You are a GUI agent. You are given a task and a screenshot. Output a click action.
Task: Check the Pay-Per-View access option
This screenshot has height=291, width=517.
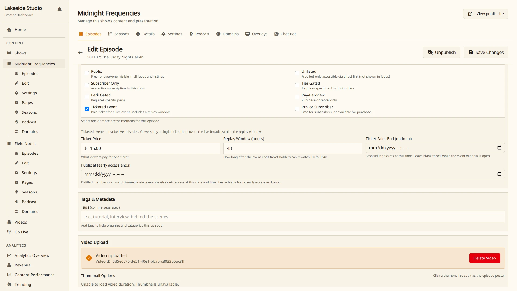click(297, 97)
